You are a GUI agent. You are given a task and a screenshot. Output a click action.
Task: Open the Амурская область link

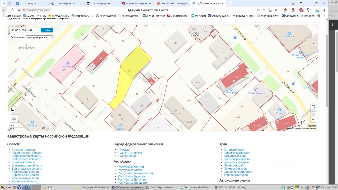(x=24, y=150)
